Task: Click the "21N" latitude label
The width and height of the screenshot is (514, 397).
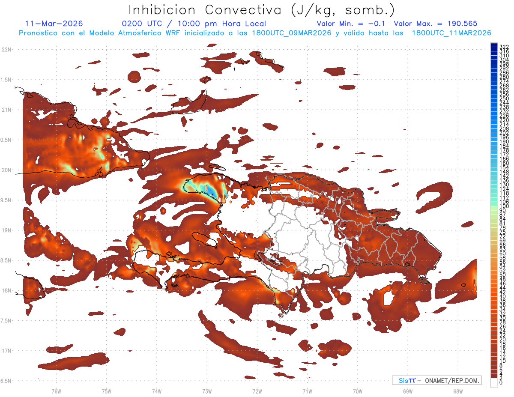Action: tap(7, 110)
